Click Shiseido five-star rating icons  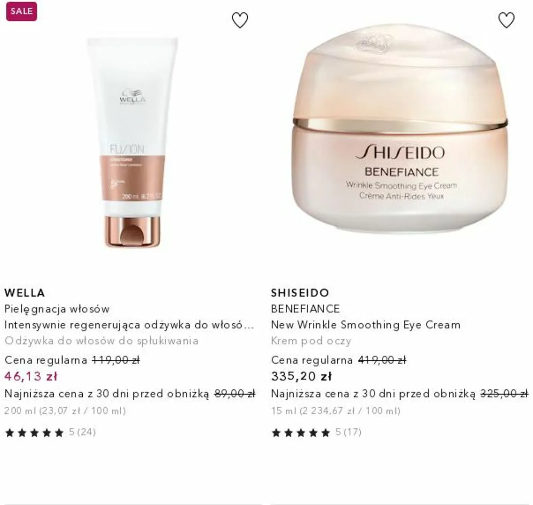(x=301, y=433)
